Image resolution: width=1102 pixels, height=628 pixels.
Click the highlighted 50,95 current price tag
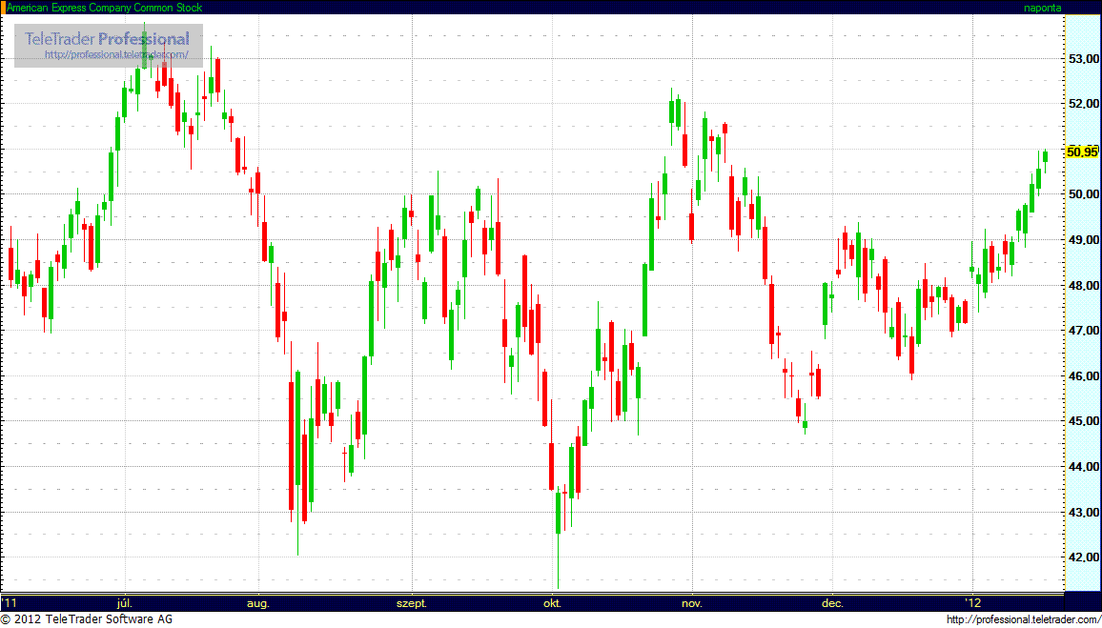click(x=1082, y=152)
